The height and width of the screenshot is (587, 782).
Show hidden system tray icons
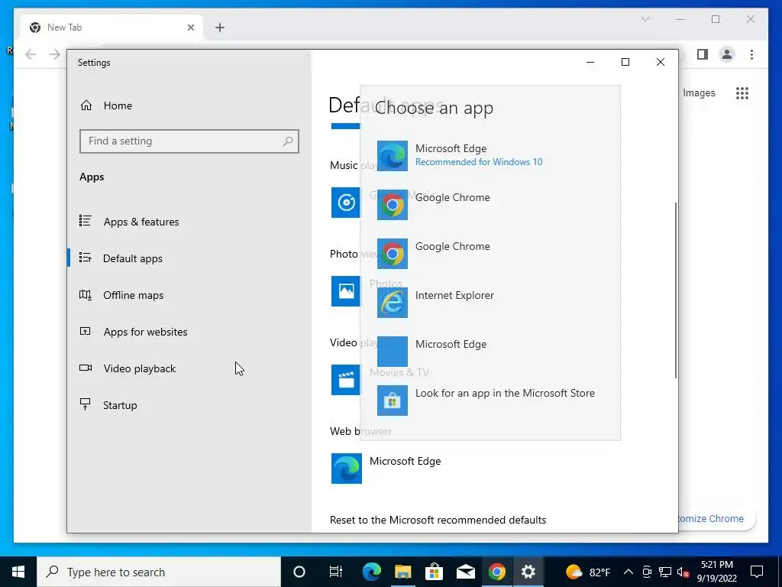pyautogui.click(x=629, y=572)
